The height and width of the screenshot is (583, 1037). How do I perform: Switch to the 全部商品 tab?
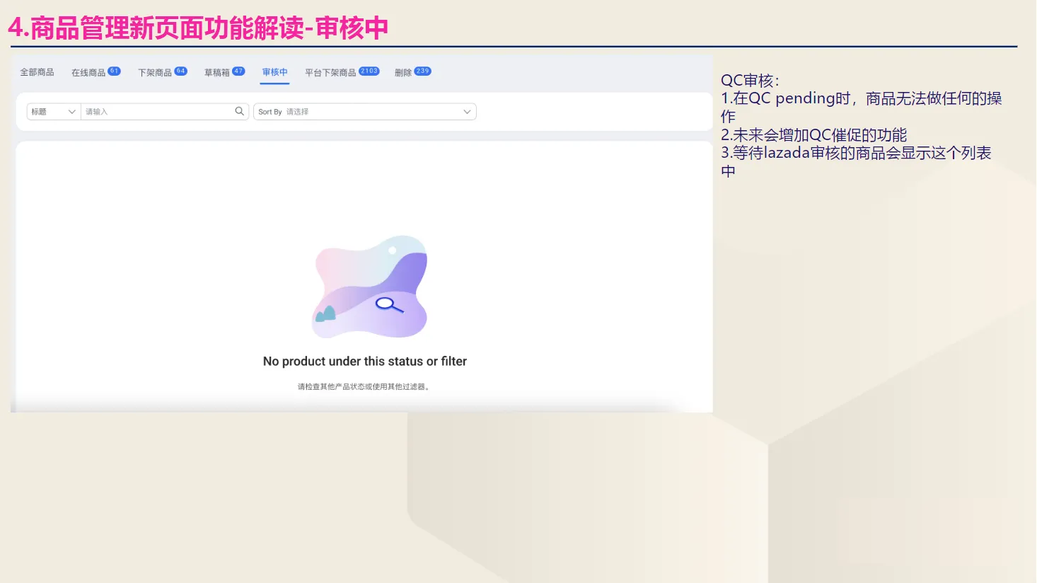pos(37,71)
